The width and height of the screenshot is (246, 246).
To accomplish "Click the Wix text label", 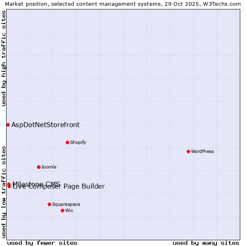I will pos(69,210).
